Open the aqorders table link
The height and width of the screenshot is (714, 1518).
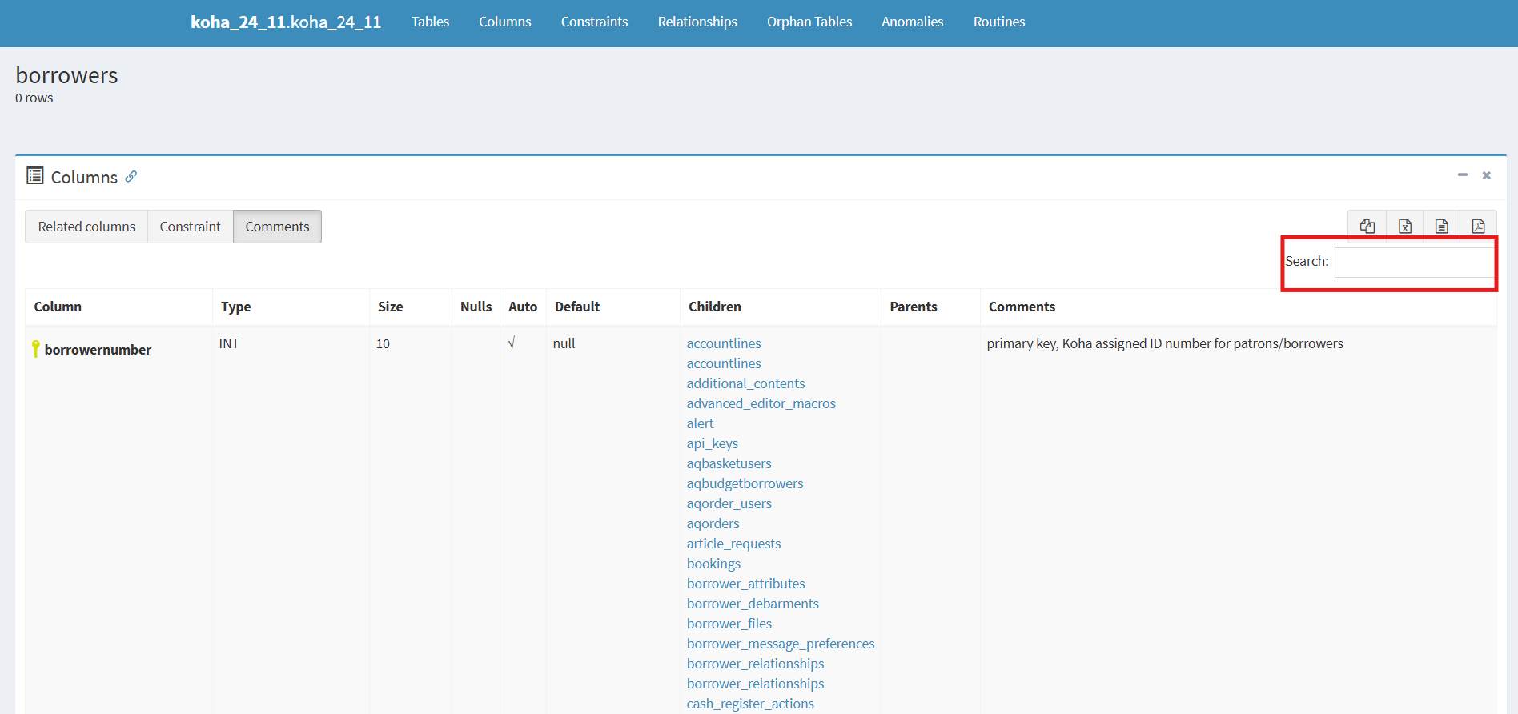[x=713, y=523]
